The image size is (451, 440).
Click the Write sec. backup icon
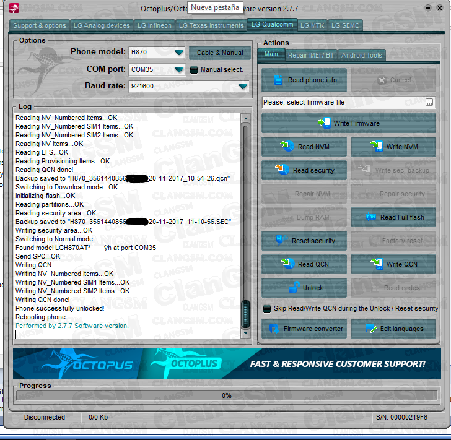point(364,168)
